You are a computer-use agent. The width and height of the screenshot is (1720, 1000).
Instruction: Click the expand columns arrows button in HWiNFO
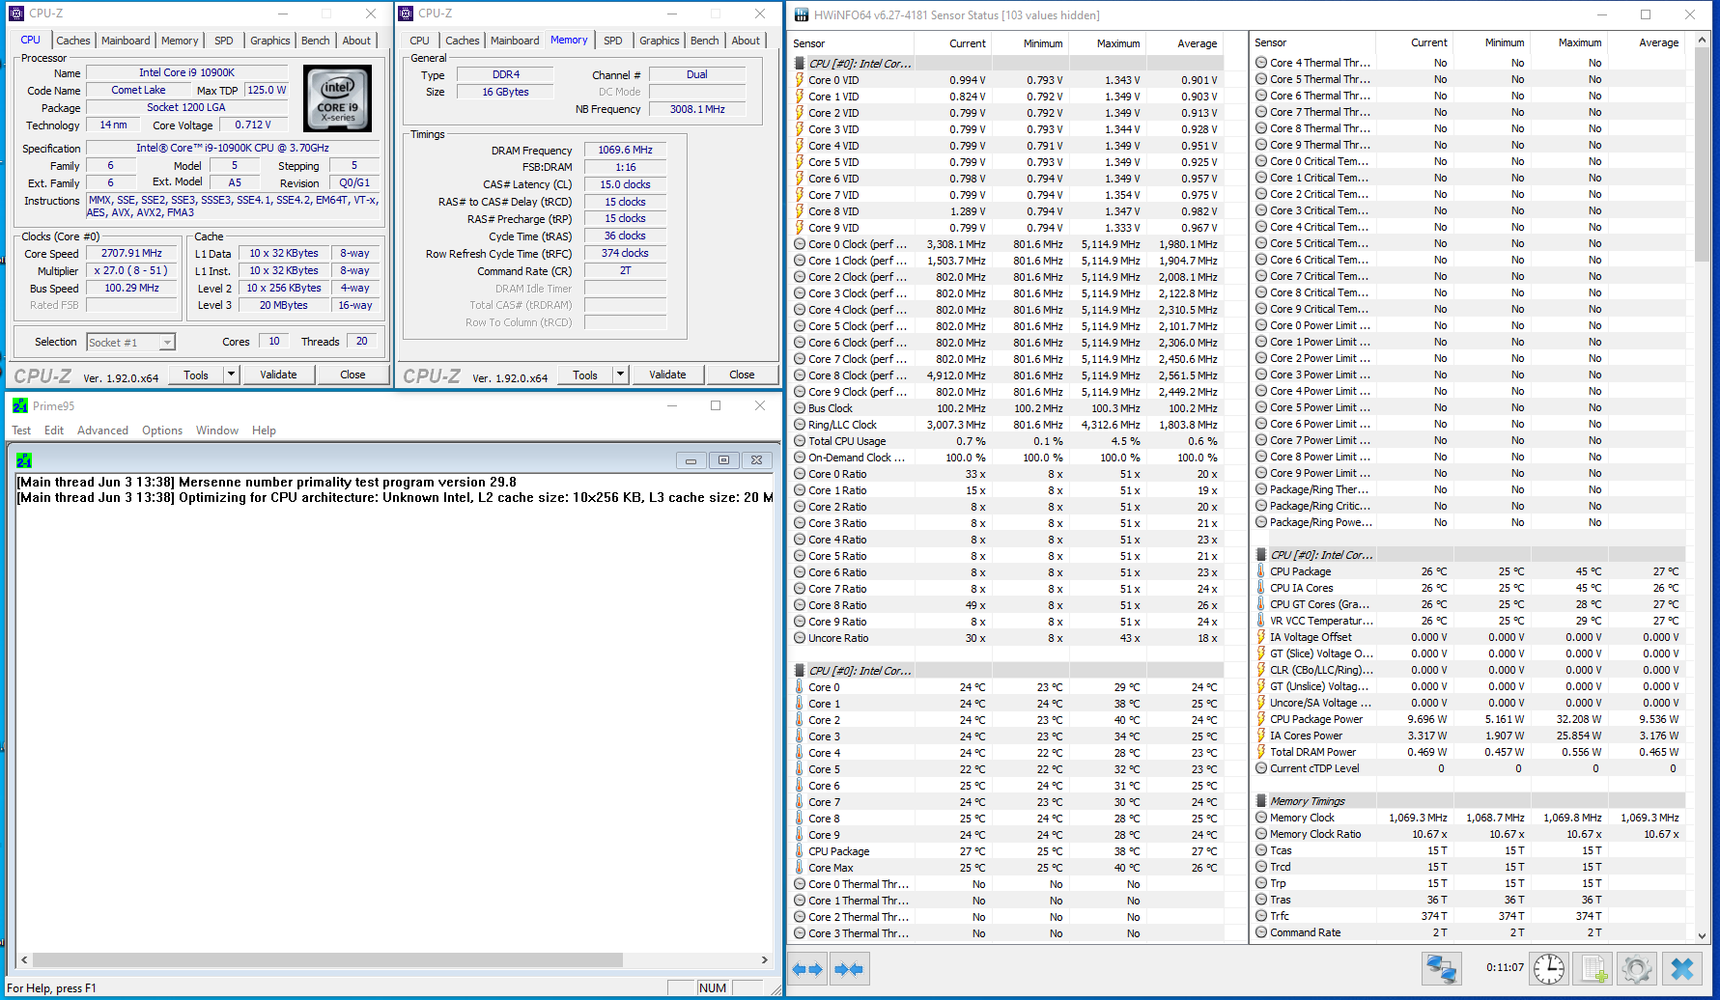(807, 968)
